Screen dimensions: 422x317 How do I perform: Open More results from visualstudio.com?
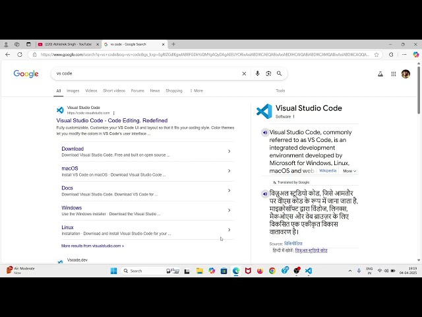coord(92,246)
